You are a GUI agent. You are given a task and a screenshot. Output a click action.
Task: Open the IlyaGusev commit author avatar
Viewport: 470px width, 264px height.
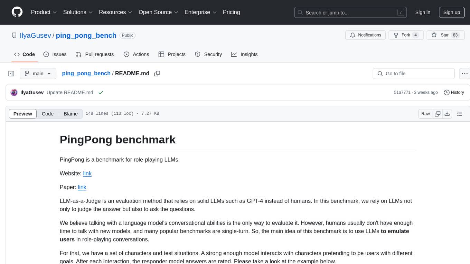[14, 93]
